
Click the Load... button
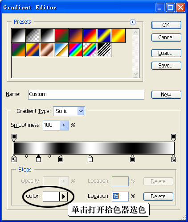click(x=166, y=53)
